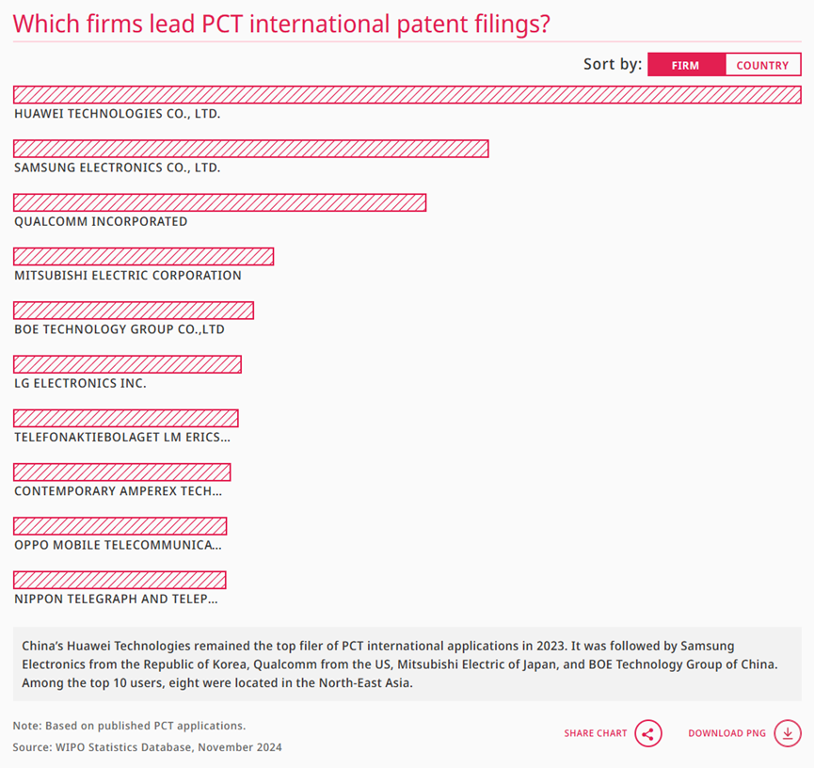This screenshot has height=768, width=814.
Task: Click the chart title heading
Action: [x=281, y=24]
